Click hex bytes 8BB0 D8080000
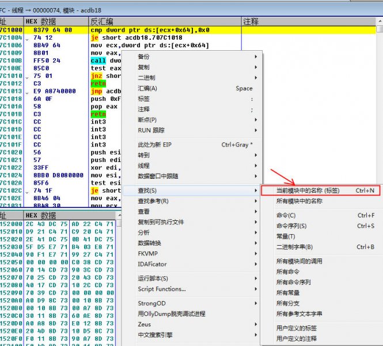Viewport: 383px width, 346px height. pos(58,175)
